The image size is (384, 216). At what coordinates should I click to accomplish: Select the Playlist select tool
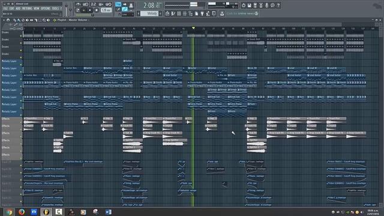(40, 20)
